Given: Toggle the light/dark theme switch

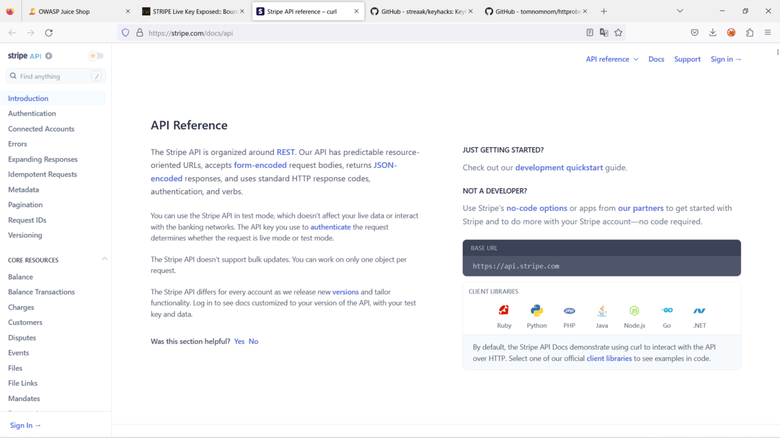Looking at the screenshot, I should point(96,56).
